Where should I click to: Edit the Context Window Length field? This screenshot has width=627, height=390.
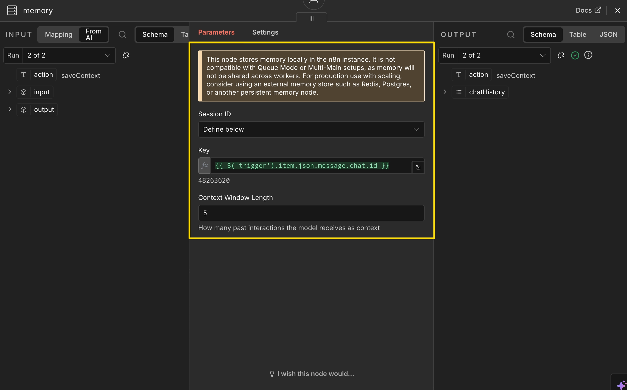(311, 213)
